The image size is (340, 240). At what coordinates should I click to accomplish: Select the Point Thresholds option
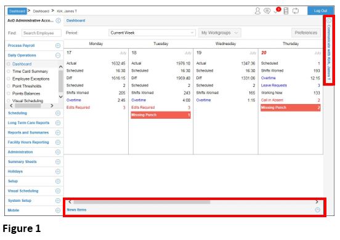click(9, 86)
